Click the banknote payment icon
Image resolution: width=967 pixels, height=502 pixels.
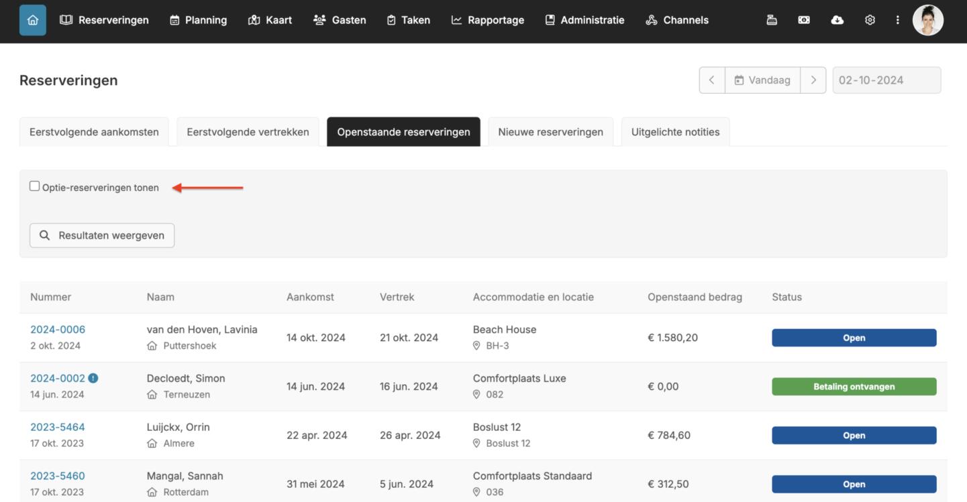click(x=804, y=20)
